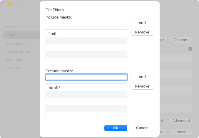Switch to Local Storage in sidebar
The height and width of the screenshot is (138, 199).
pyautogui.click(x=18, y=51)
